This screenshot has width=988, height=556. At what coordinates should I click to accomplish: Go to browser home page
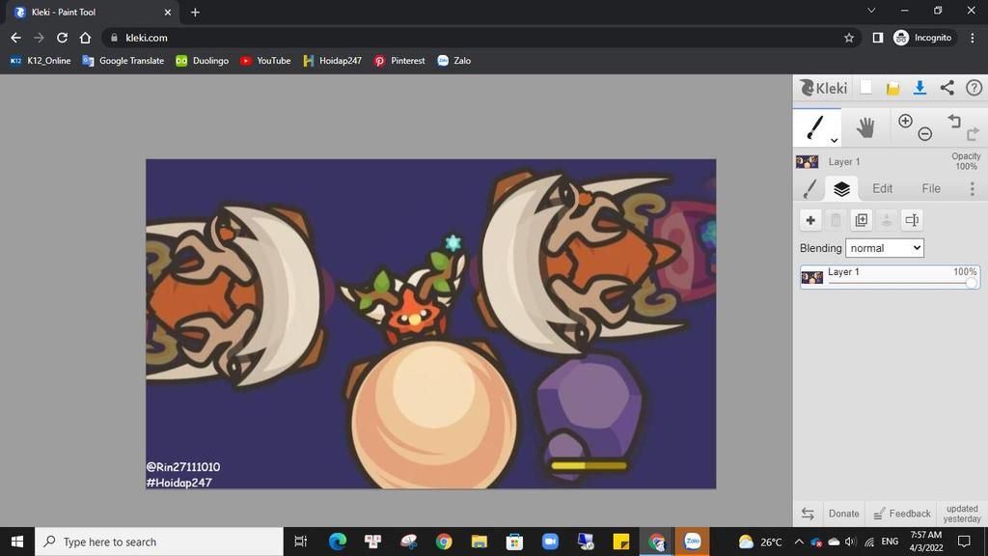click(85, 38)
